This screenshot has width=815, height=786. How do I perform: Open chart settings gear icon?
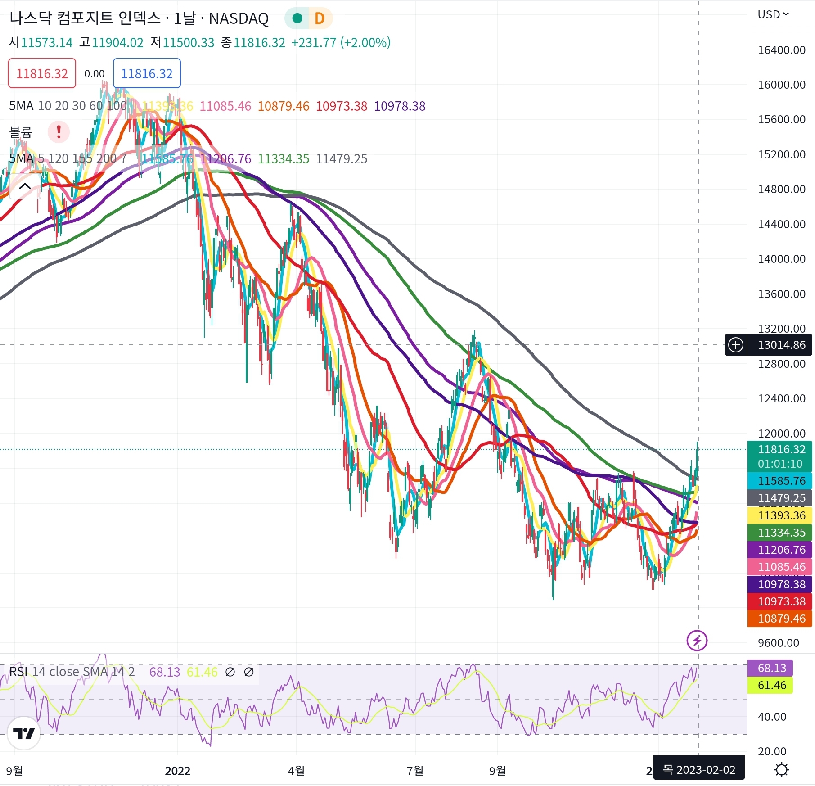(782, 770)
